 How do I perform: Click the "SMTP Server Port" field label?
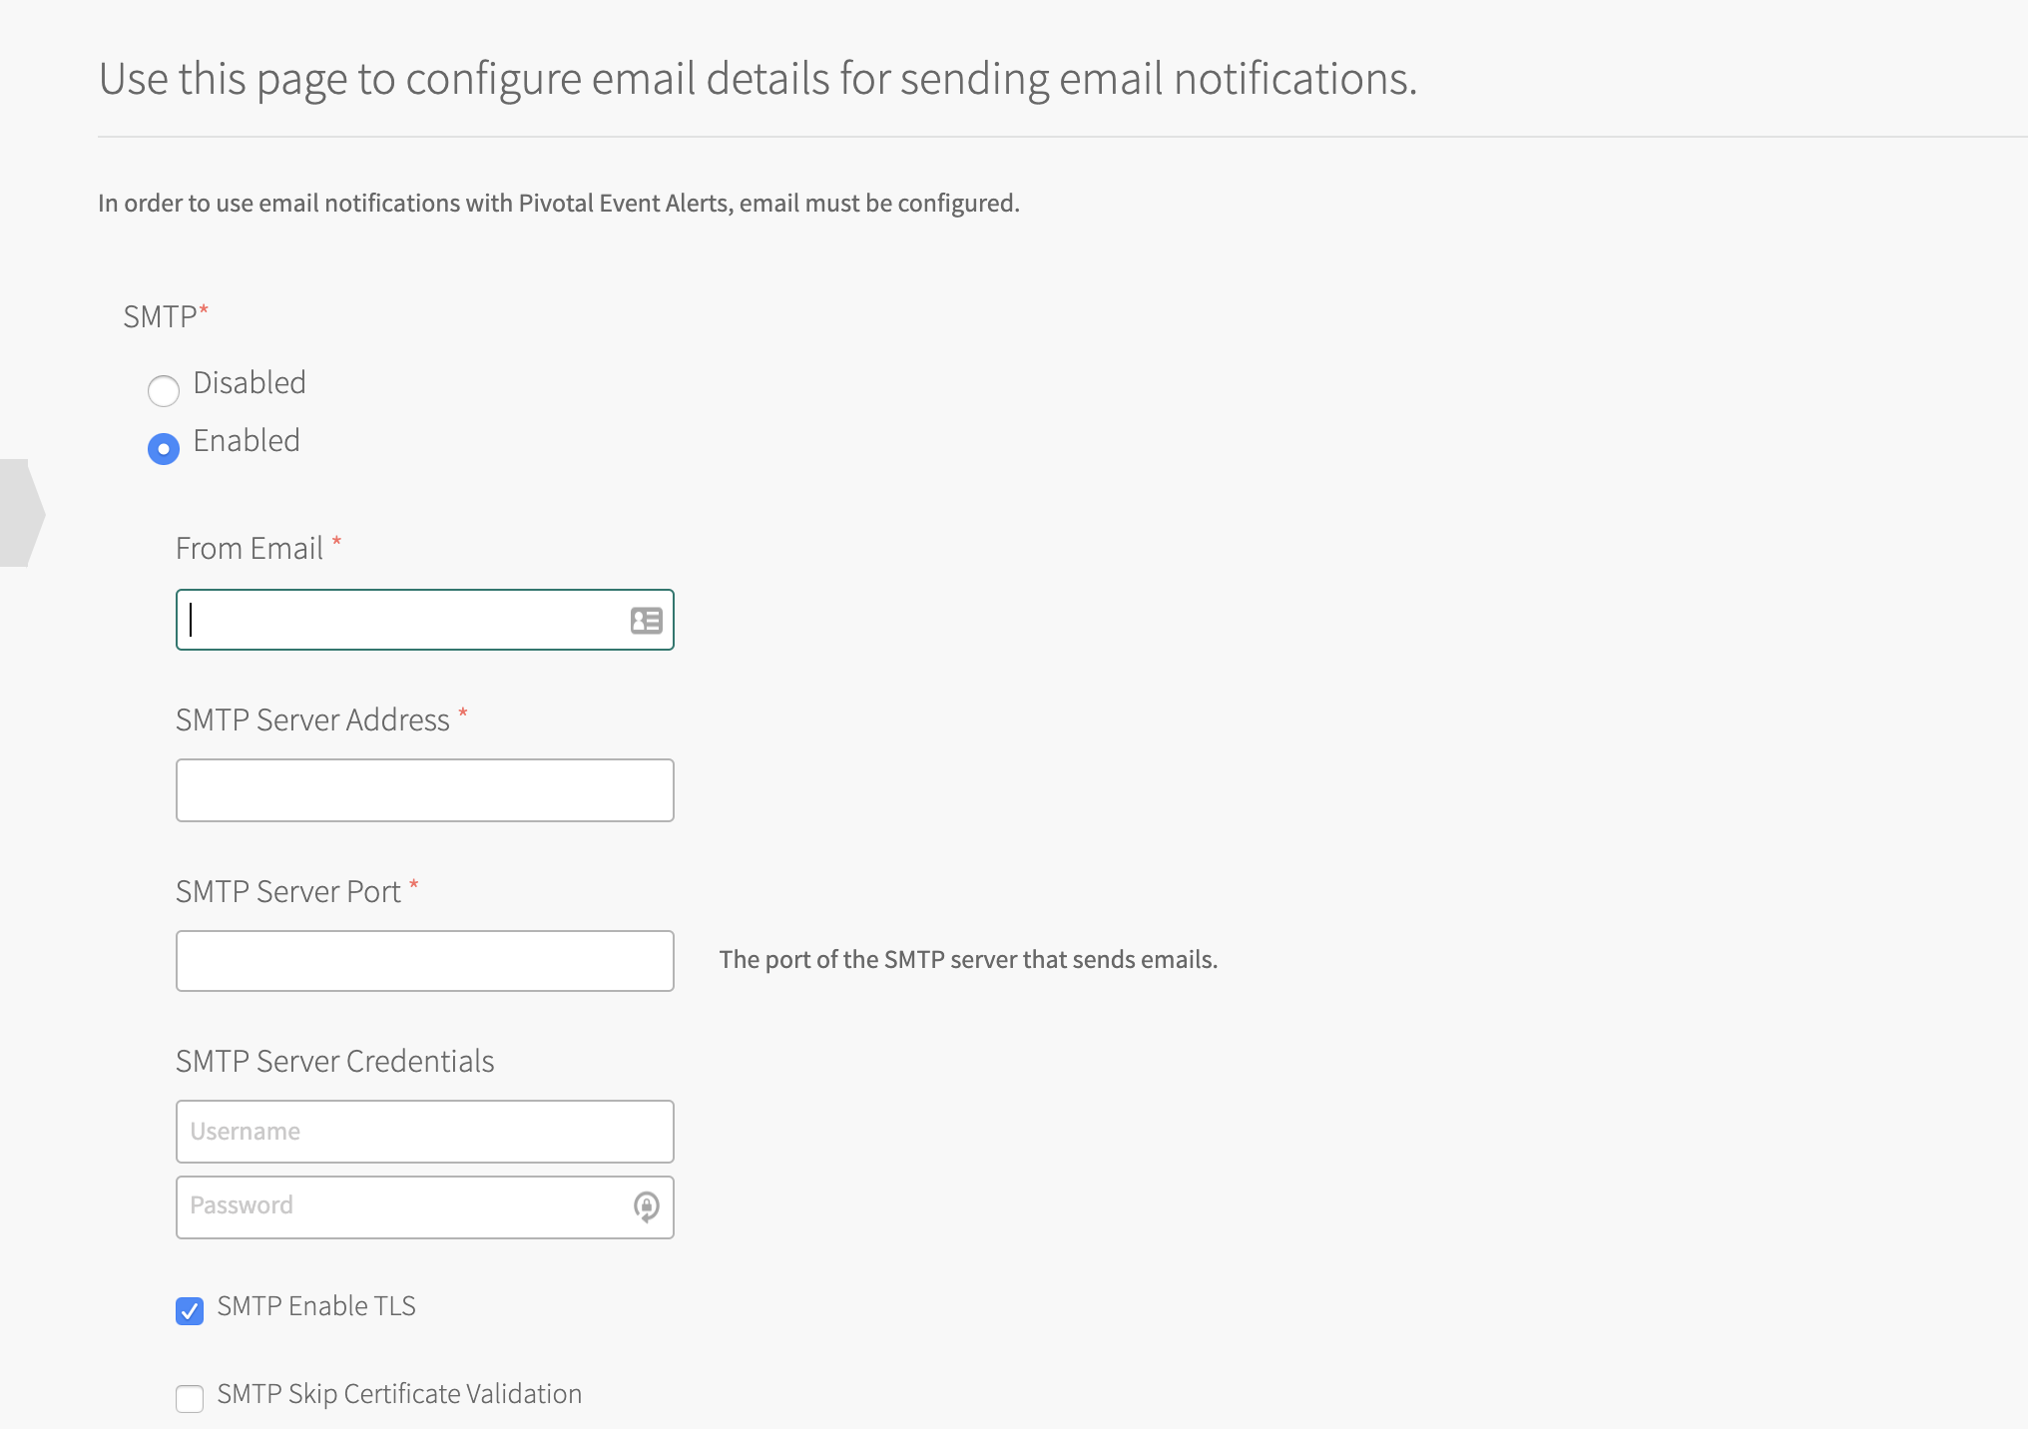(288, 892)
